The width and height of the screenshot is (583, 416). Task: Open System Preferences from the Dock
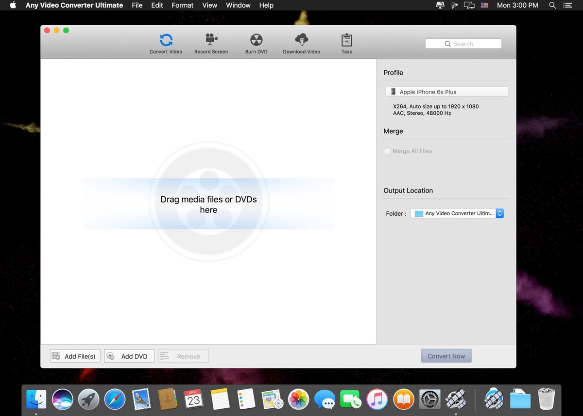pos(429,400)
